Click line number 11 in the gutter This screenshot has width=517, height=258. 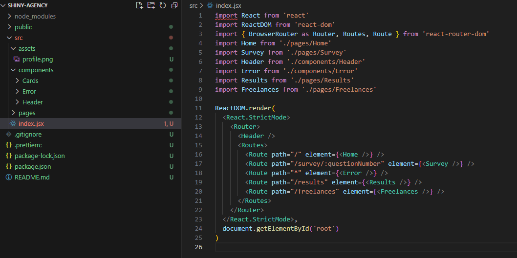point(198,108)
